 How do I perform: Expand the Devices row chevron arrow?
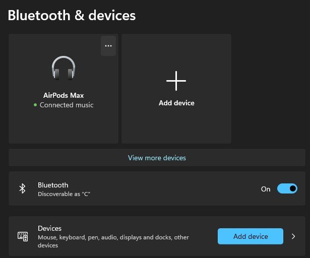click(293, 236)
